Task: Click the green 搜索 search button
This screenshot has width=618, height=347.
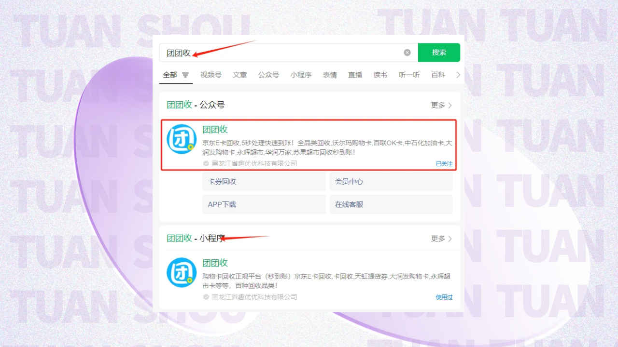Action: (439, 53)
